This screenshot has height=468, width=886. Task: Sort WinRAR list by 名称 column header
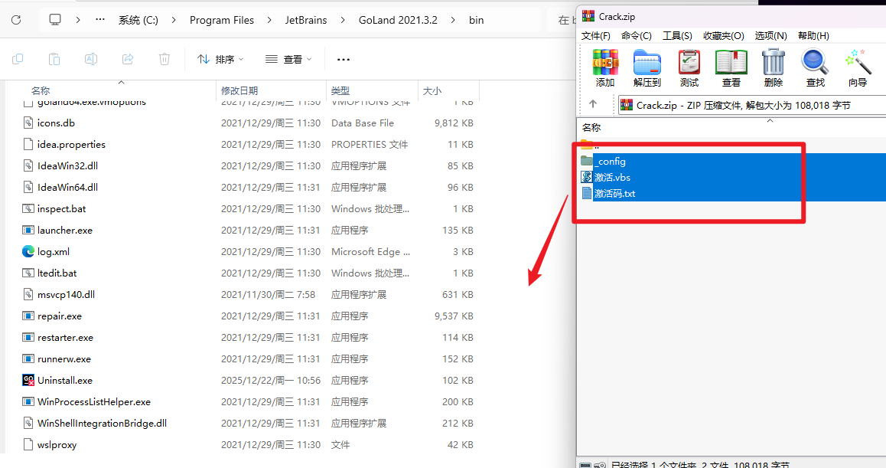click(731, 127)
